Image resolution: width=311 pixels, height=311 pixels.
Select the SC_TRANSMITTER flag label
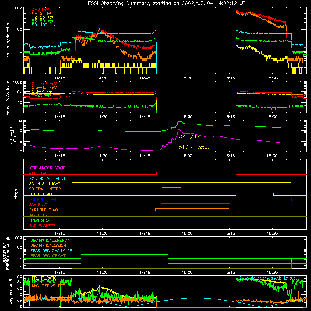(45, 189)
